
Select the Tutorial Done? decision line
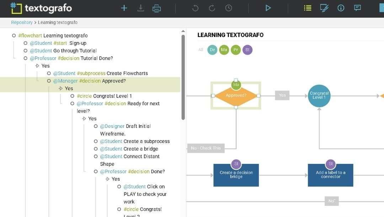coord(71,58)
